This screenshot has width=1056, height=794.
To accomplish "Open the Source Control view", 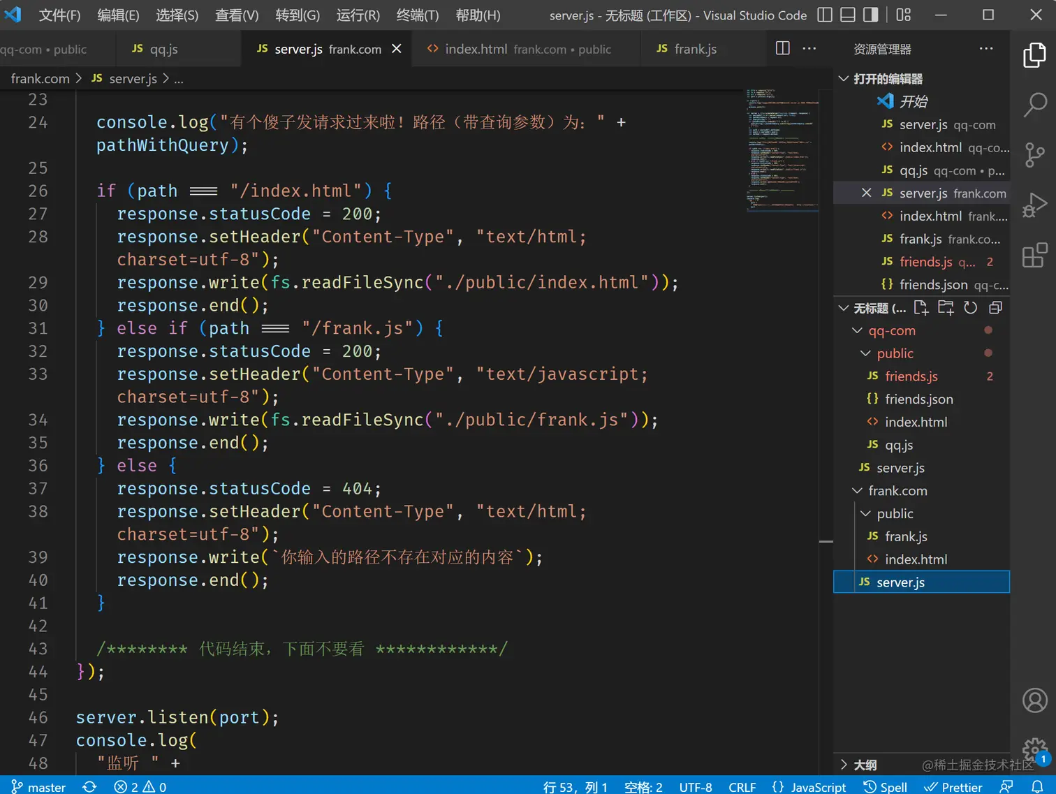I will (x=1034, y=155).
